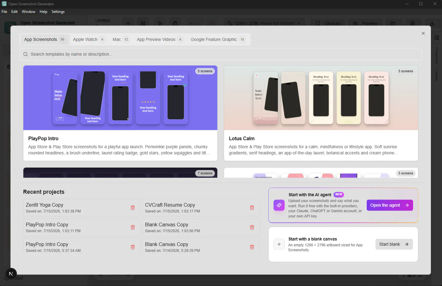Open the 1290 x 2796 canvas size dropdown
The height and width of the screenshot is (286, 442).
(x=264, y=23)
